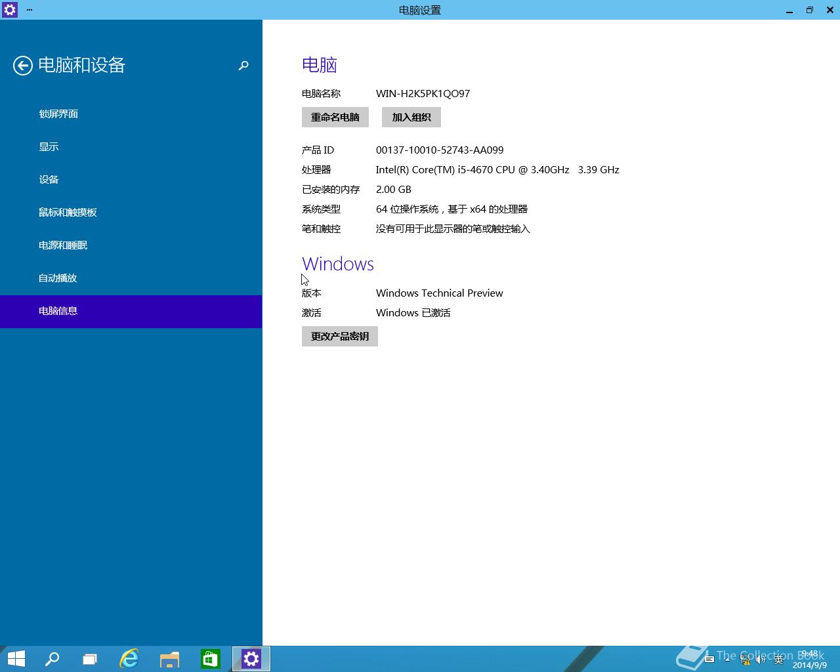
Task: Click computer name WIN-H2K5PK1QO97
Action: (x=423, y=94)
